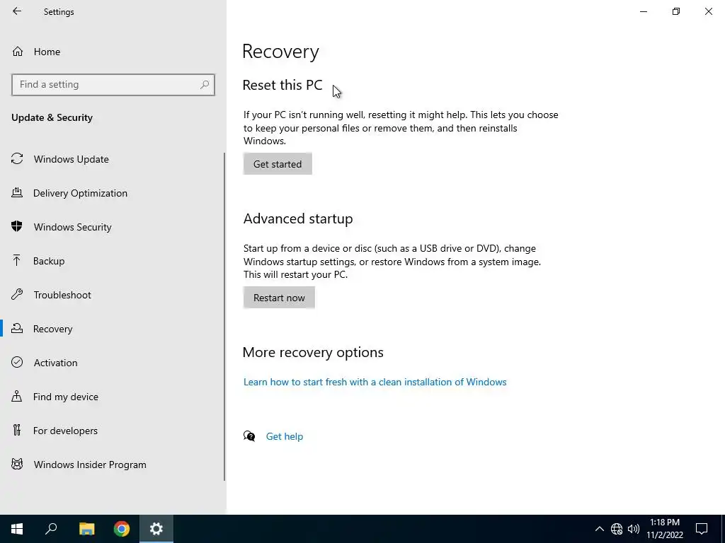Select Delivery Optimization in sidebar

click(80, 193)
